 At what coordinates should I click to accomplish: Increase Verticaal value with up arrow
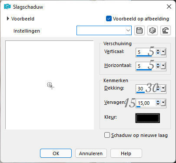pyautogui.click(x=158, y=50)
